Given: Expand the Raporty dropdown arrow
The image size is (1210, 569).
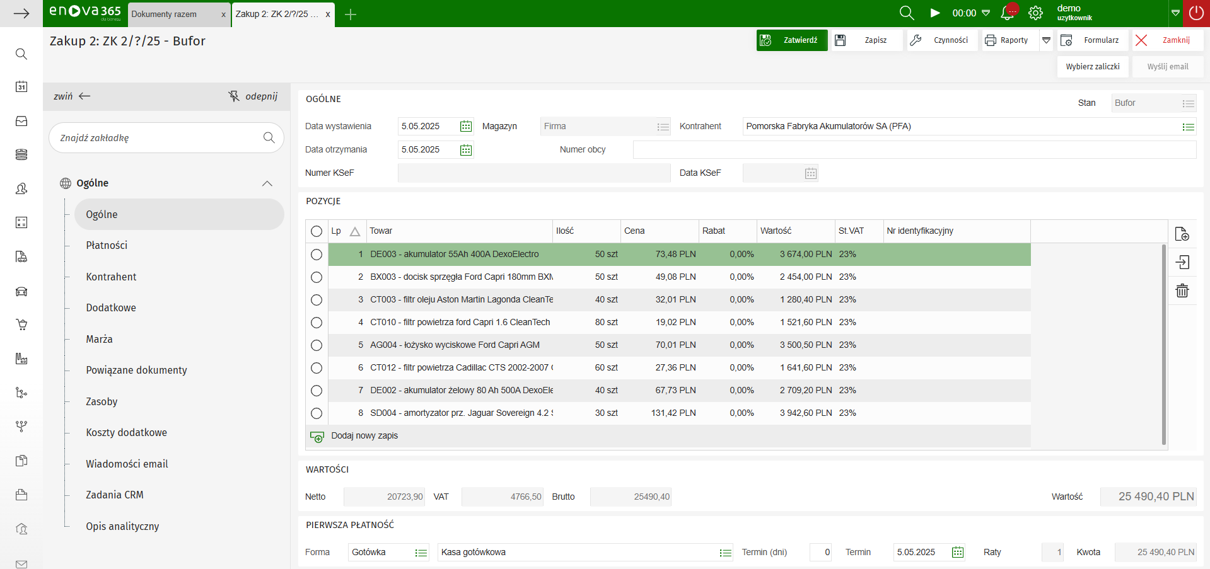Looking at the screenshot, I should [x=1046, y=40].
